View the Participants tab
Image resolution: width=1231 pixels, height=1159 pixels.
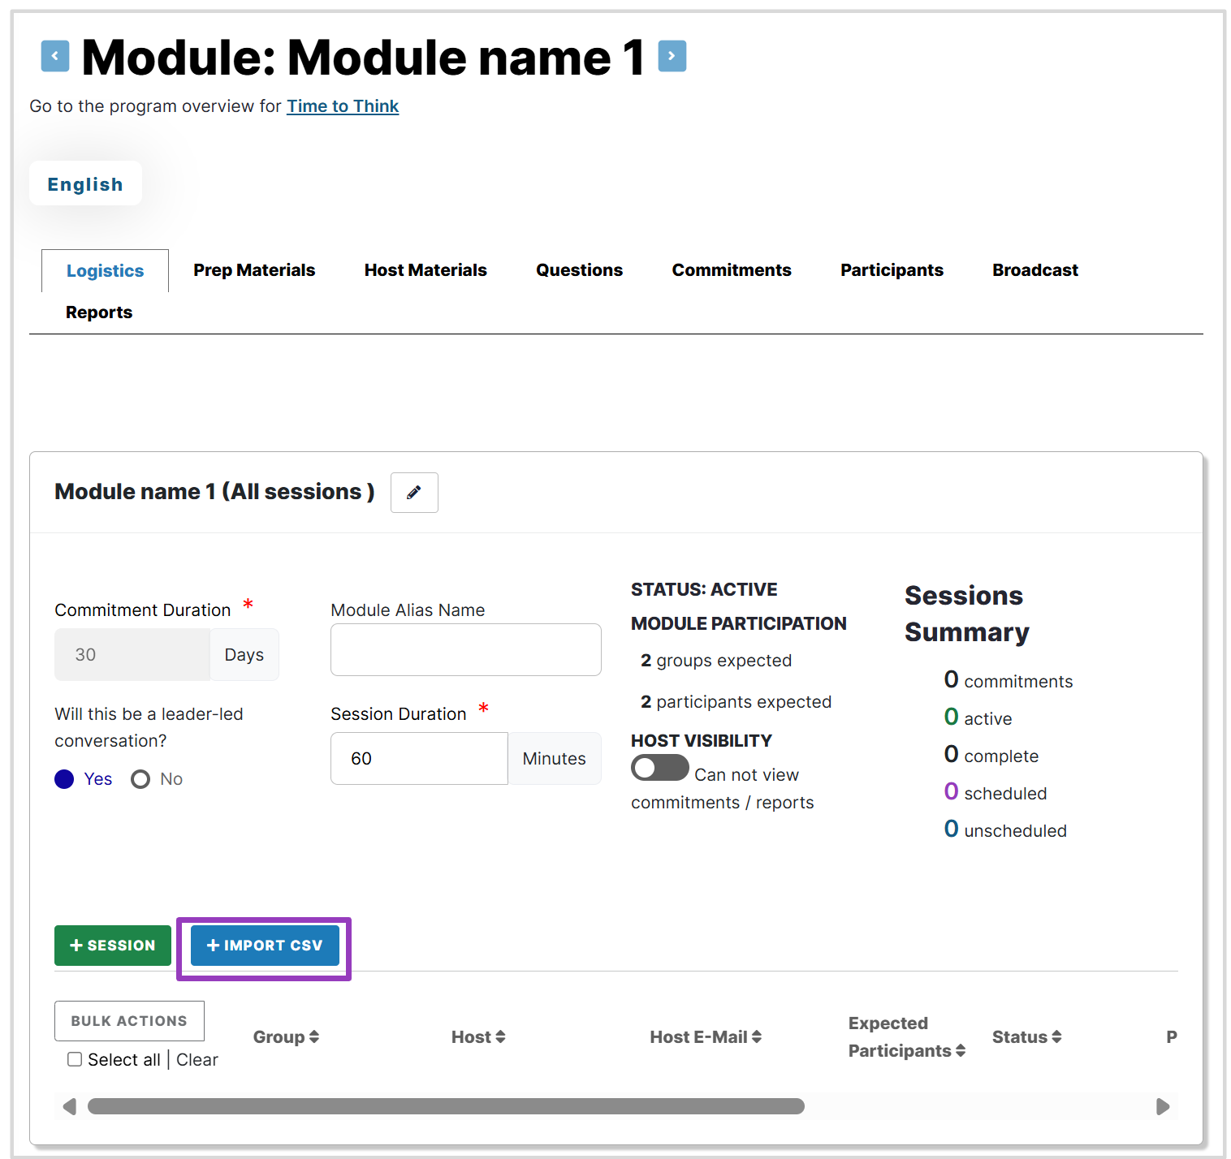point(892,270)
